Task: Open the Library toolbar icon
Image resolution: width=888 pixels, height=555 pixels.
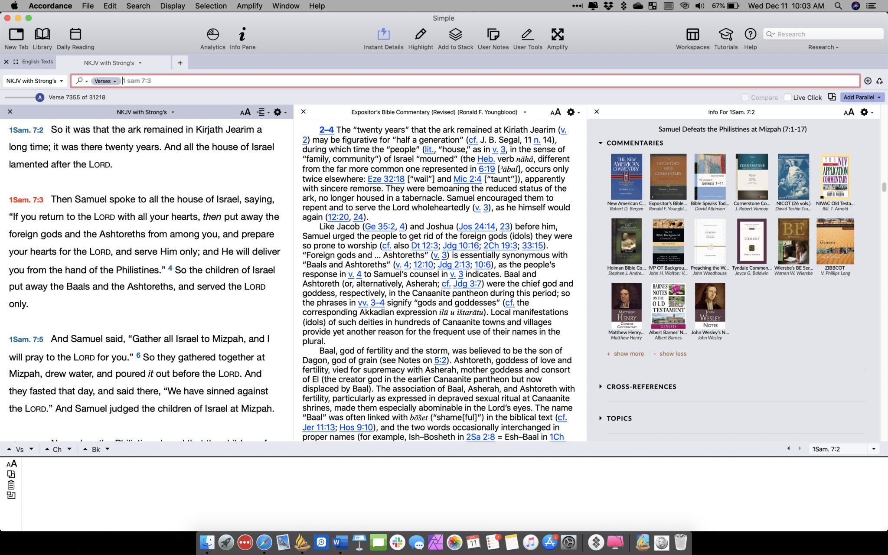Action: tap(42, 35)
